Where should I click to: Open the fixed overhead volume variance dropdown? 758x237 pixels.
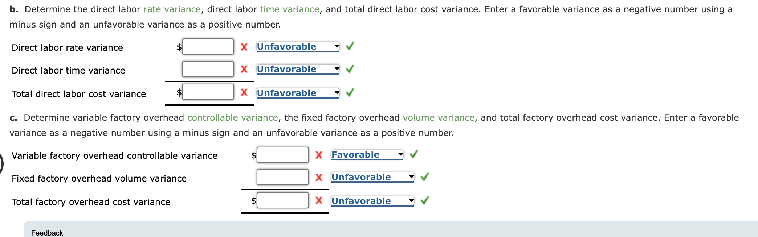411,177
